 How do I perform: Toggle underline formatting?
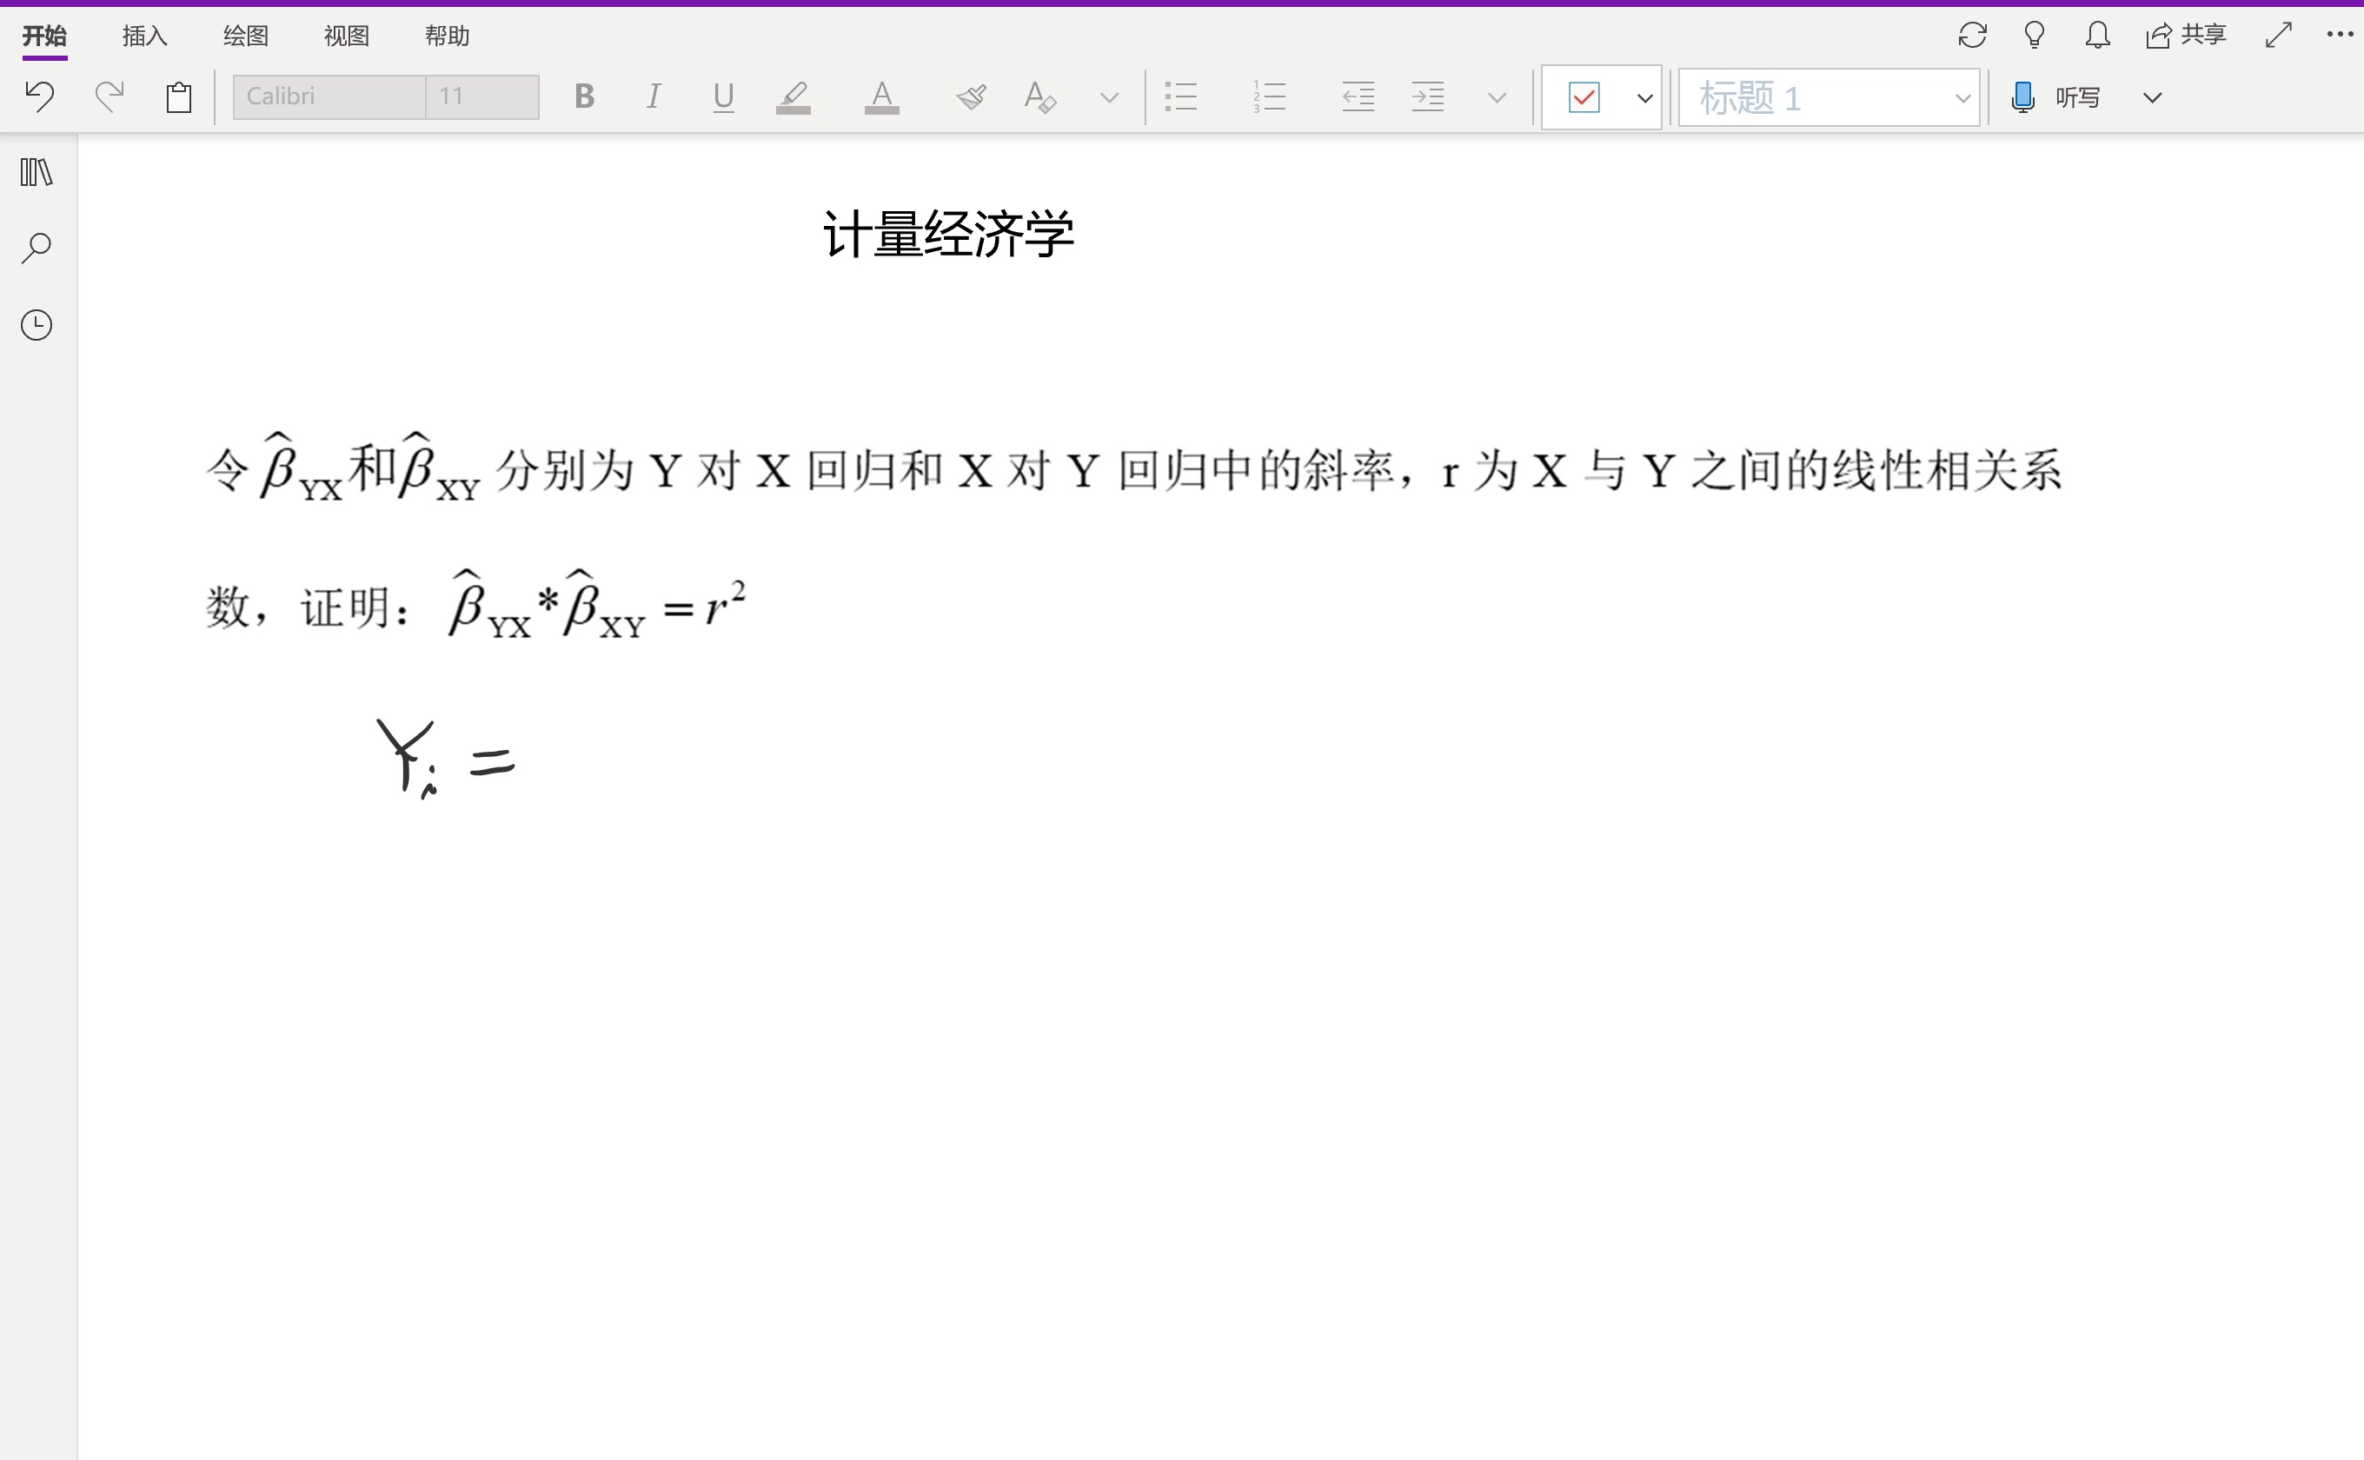point(723,96)
